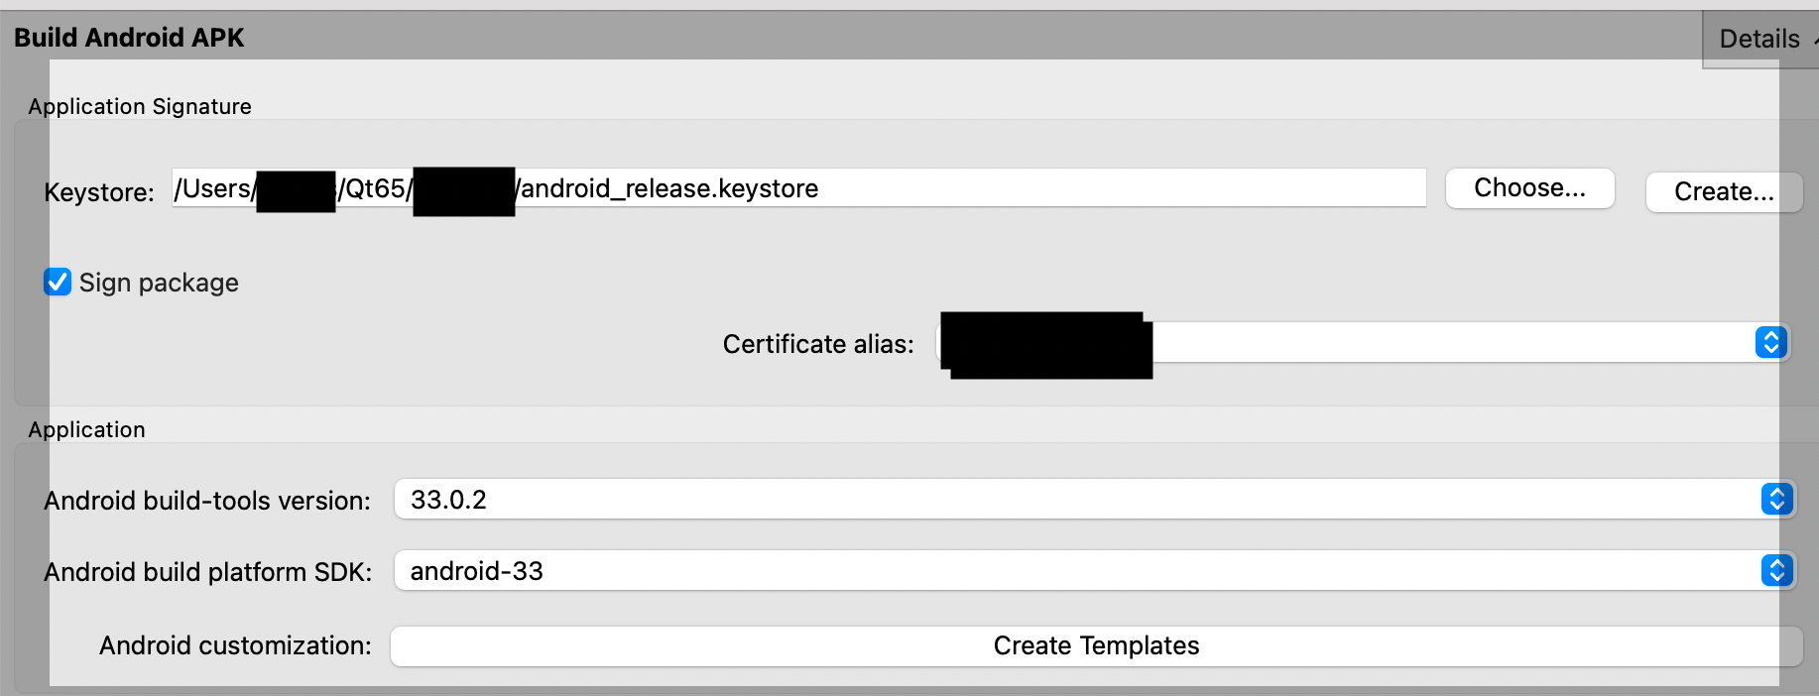Open the dropdown showing 33.0.2

[1071, 500]
